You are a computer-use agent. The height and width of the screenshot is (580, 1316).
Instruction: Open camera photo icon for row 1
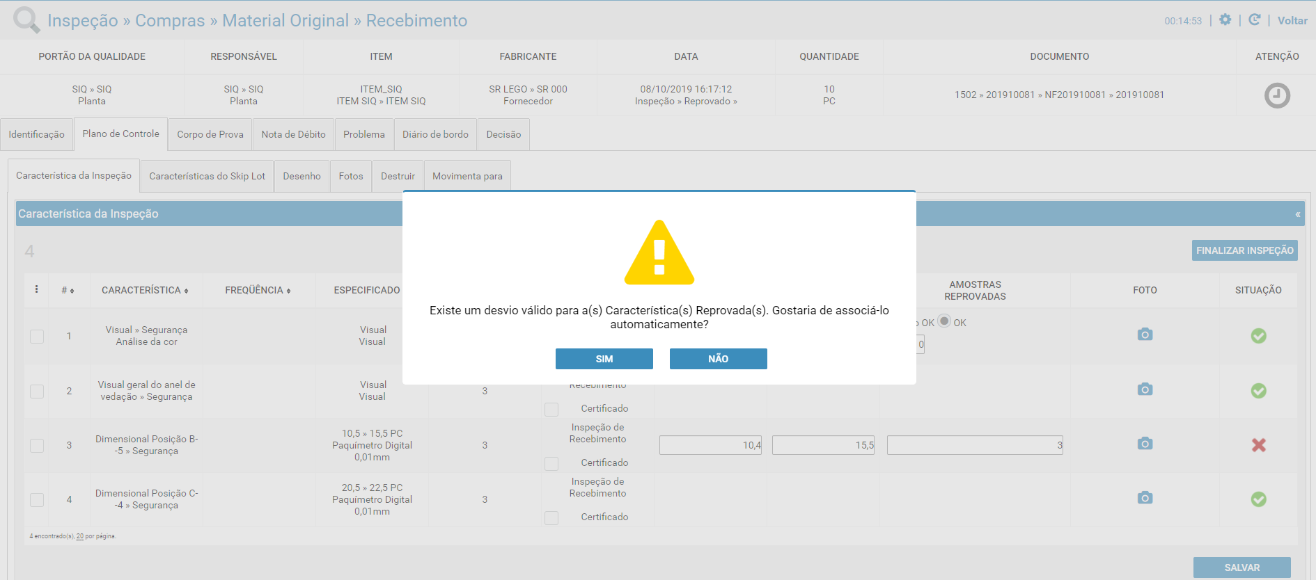(1145, 335)
